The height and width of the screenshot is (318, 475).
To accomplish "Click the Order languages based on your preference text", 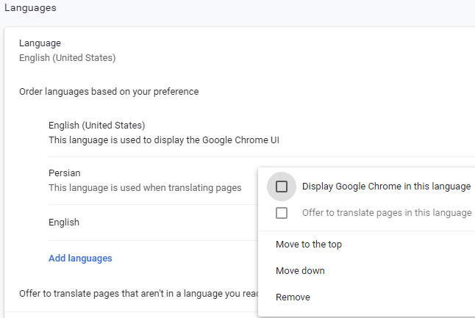I will tap(109, 92).
